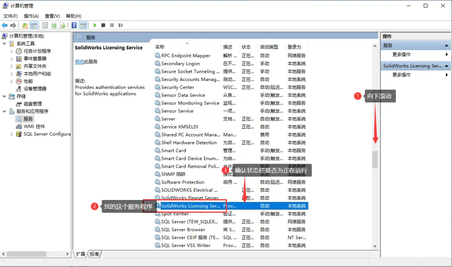Toggle the show/hide console tree icon
452x267 pixels.
[x=34, y=25]
